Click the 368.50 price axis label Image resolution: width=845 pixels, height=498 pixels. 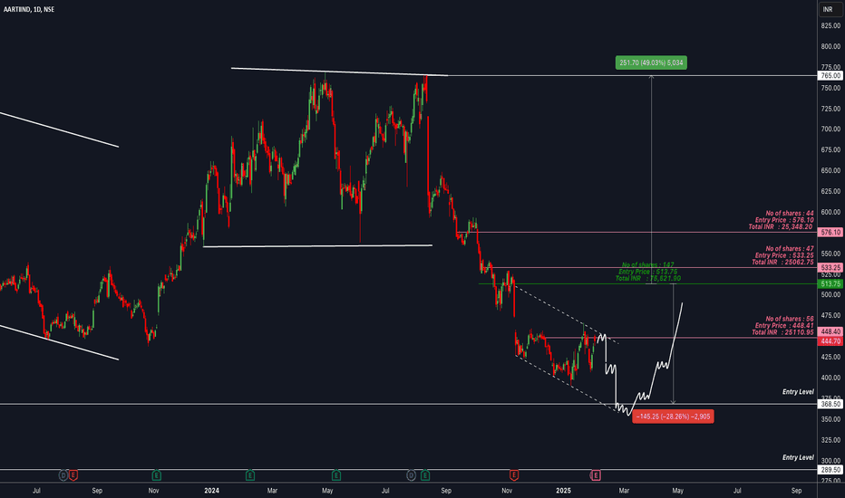[830, 404]
